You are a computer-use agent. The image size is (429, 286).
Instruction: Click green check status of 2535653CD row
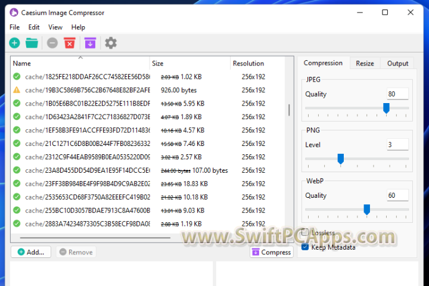click(17, 197)
